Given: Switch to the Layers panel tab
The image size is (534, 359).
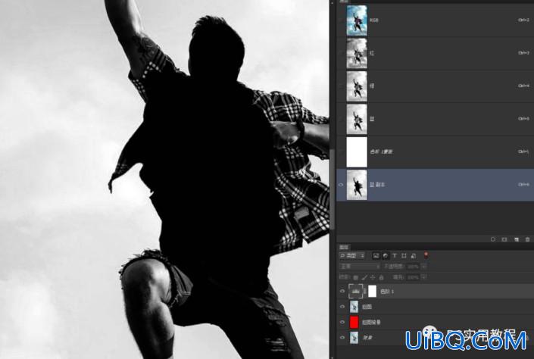Looking at the screenshot, I should [344, 247].
